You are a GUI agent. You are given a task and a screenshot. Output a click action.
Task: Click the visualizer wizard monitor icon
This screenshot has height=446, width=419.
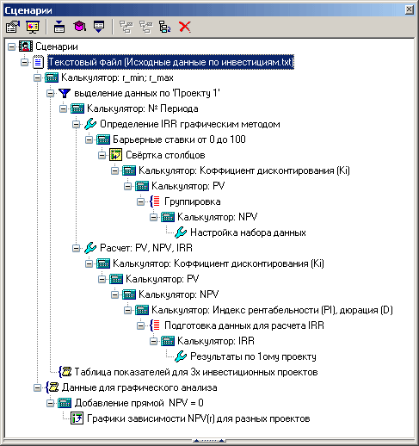33,27
